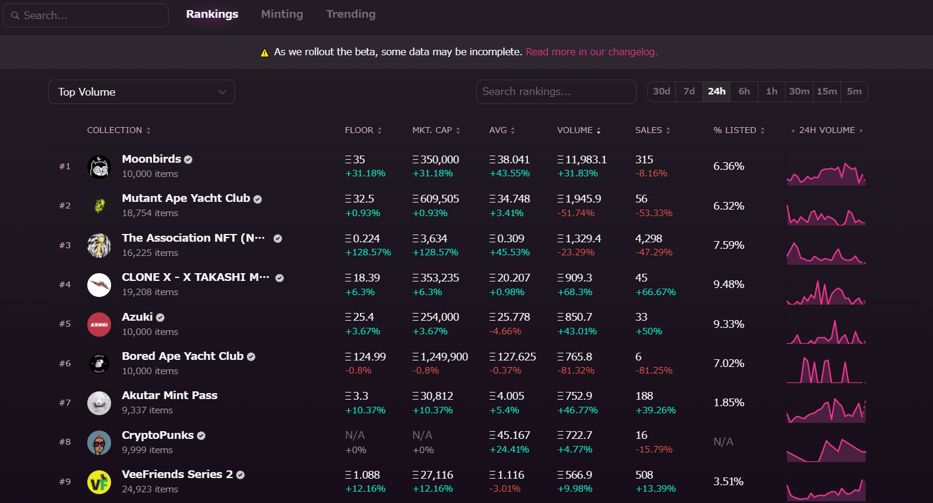Click Bored Ape Yacht Club verified badge
Screen dimensions: 933x503
pyautogui.click(x=251, y=357)
